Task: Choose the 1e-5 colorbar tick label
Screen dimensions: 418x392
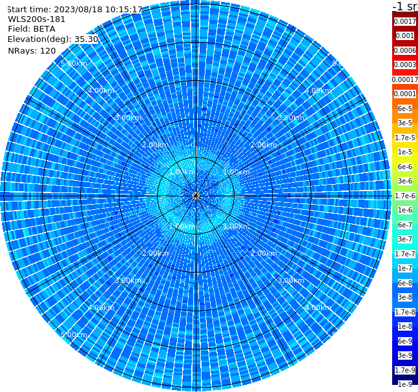Action: pyautogui.click(x=405, y=152)
